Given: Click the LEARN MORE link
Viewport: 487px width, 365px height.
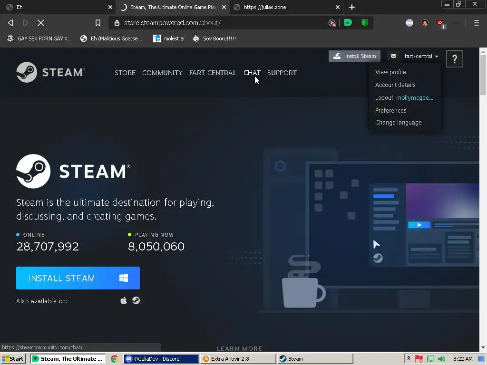Looking at the screenshot, I should pyautogui.click(x=240, y=348).
